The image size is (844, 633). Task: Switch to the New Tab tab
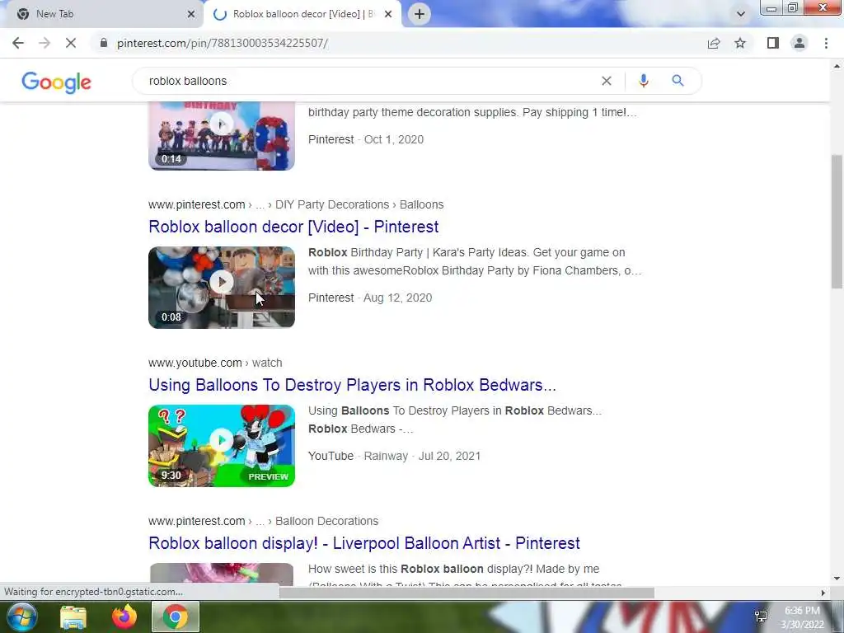tap(102, 14)
